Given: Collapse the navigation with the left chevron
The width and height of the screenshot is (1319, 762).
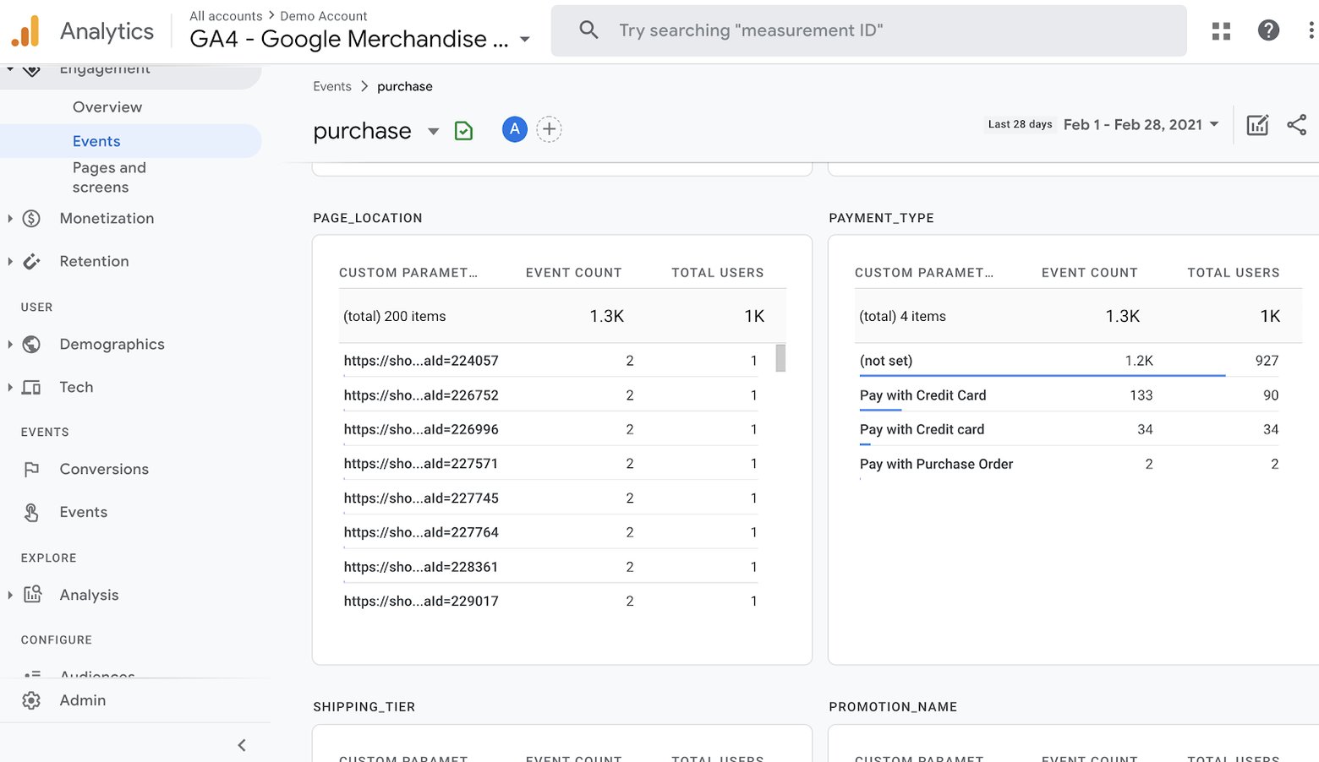Looking at the screenshot, I should [x=242, y=744].
